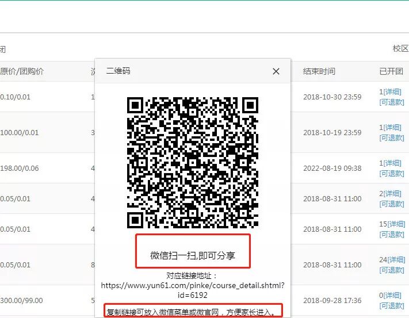409x318 pixels.
Task: Close the 二维码 dialog with the X
Action: pyautogui.click(x=276, y=71)
